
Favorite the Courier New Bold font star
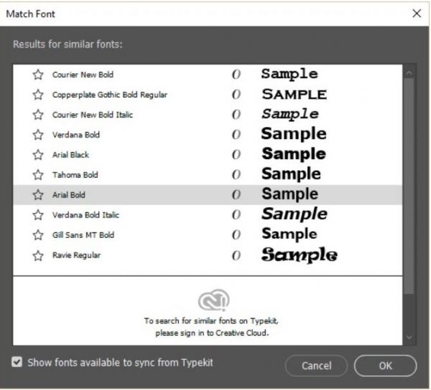[38, 75]
